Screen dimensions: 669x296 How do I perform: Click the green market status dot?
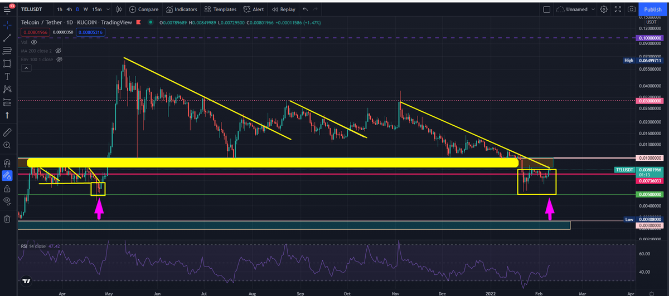pyautogui.click(x=151, y=22)
